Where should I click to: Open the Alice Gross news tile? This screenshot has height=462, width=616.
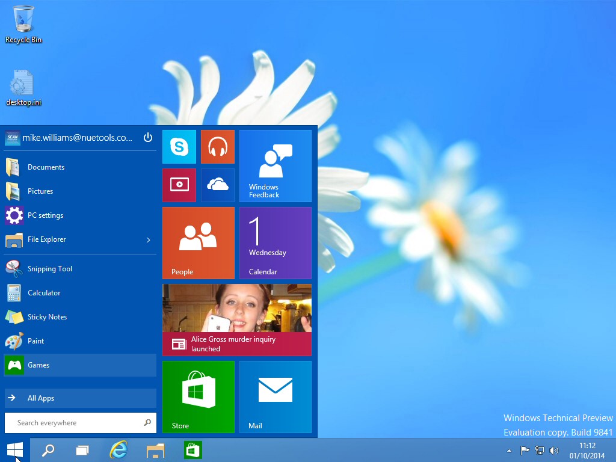(x=236, y=319)
